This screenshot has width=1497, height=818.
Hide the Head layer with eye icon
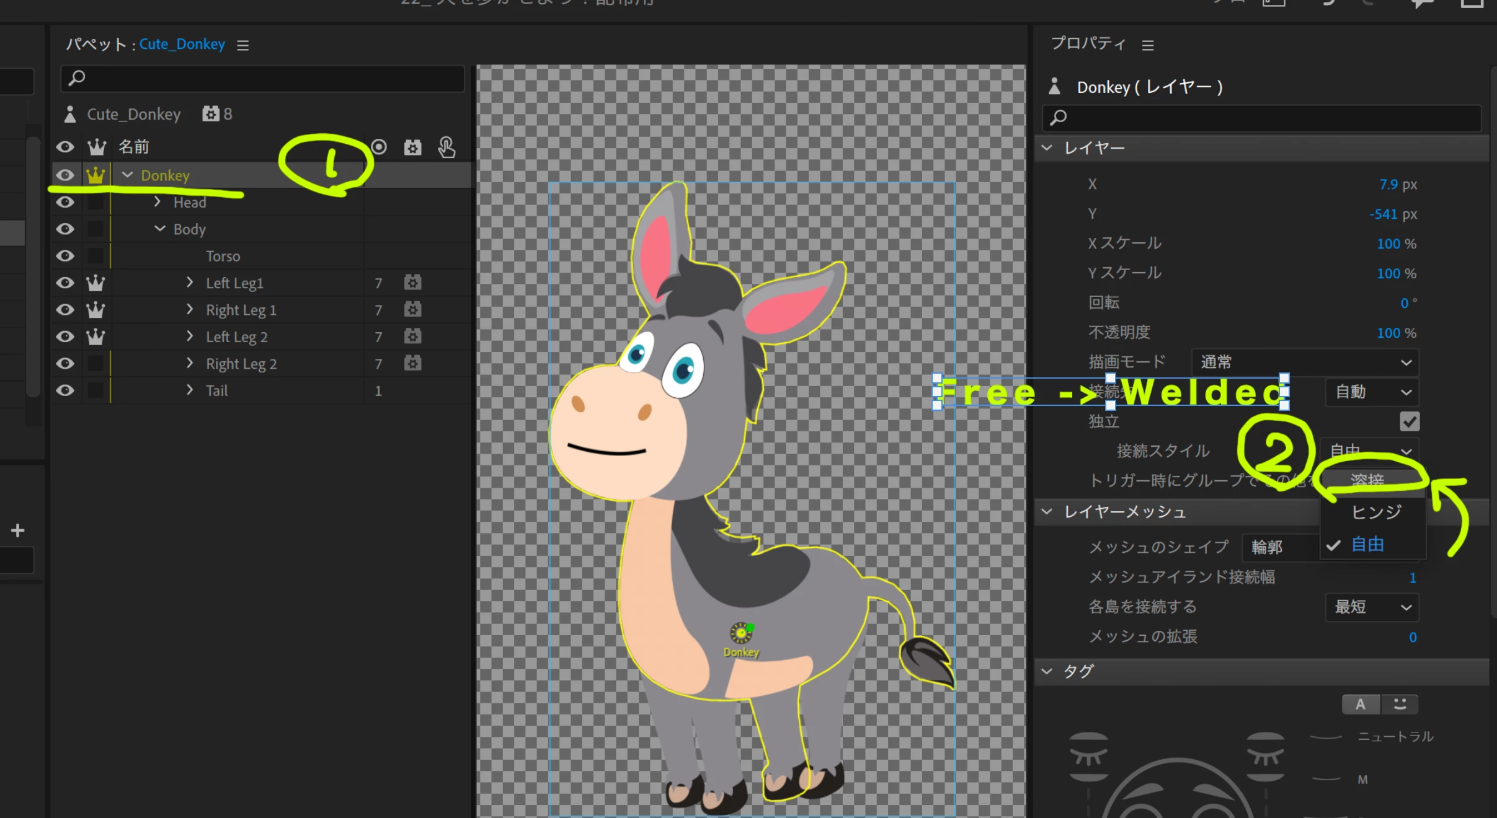coord(65,202)
